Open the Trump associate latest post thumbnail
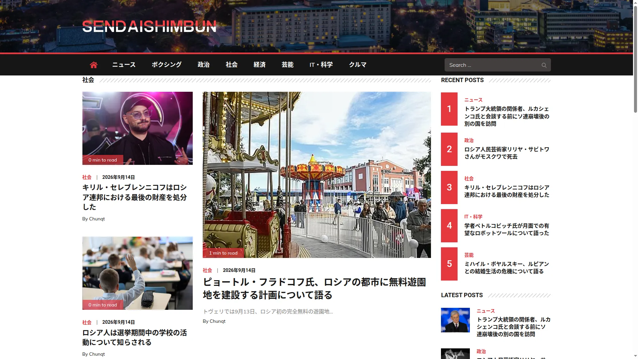This screenshot has width=638, height=359. tap(455, 320)
